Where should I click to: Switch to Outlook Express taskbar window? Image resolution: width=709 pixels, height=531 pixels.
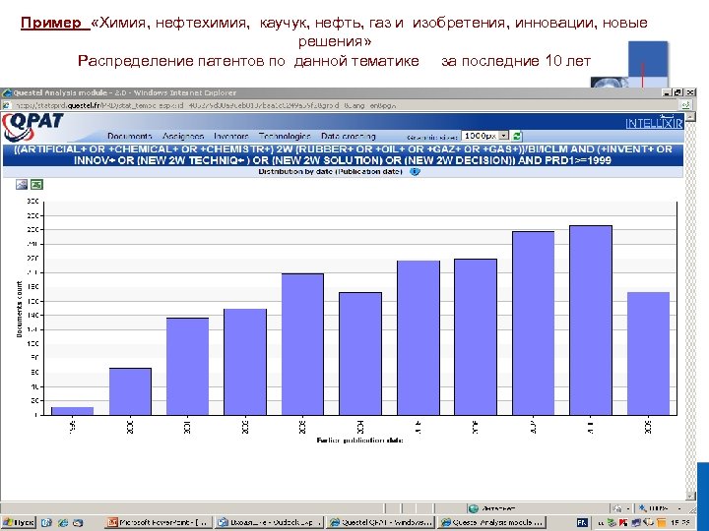(x=269, y=522)
